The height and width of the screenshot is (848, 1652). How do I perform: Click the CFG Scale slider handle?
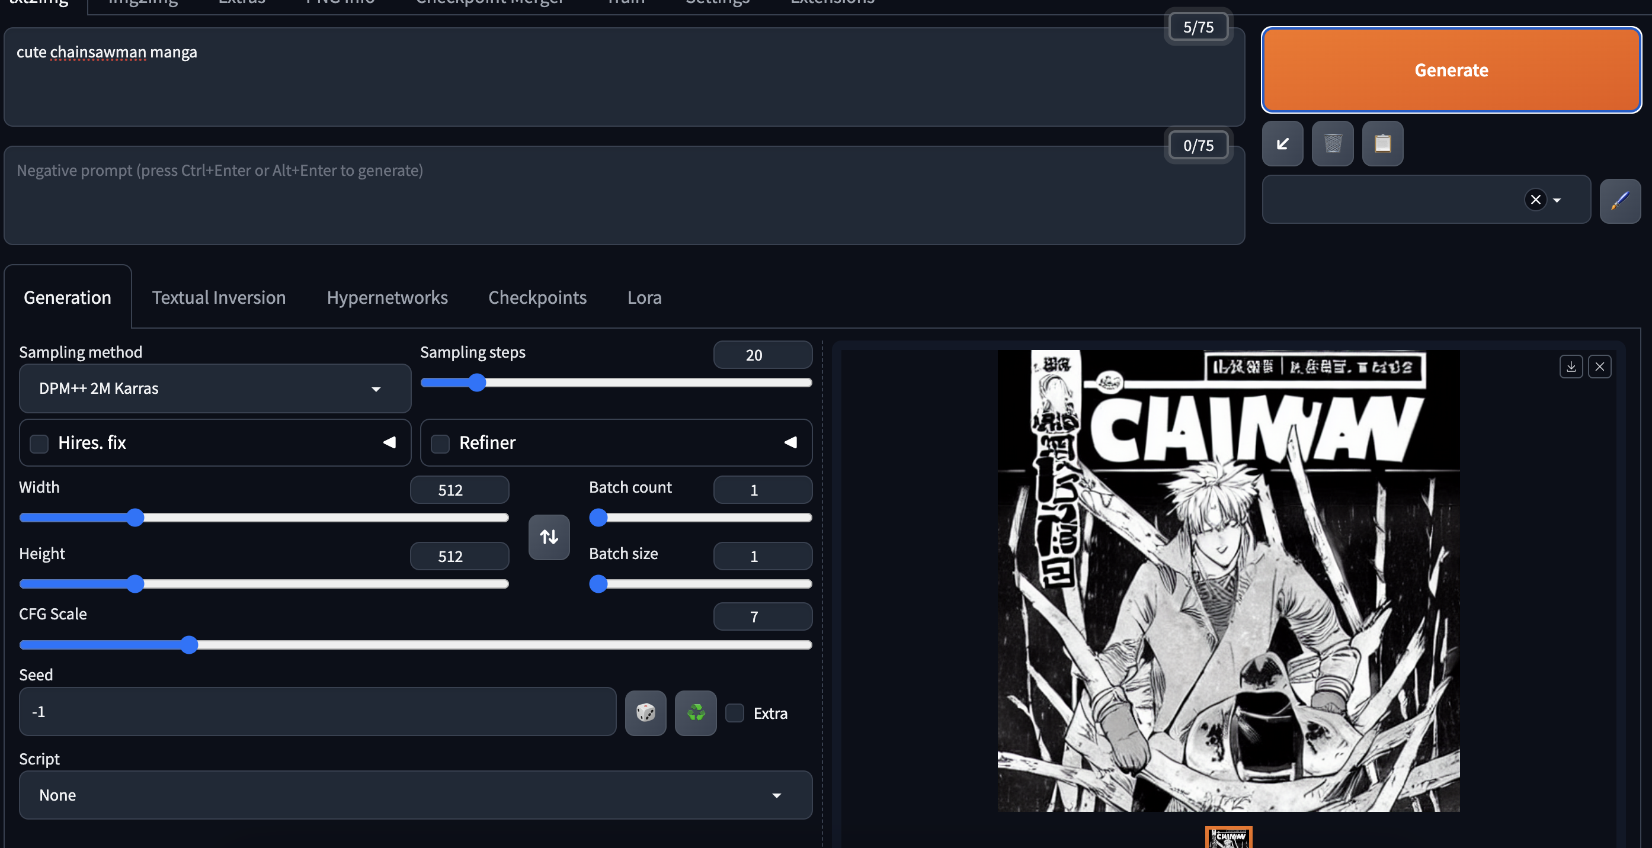pyautogui.click(x=188, y=645)
